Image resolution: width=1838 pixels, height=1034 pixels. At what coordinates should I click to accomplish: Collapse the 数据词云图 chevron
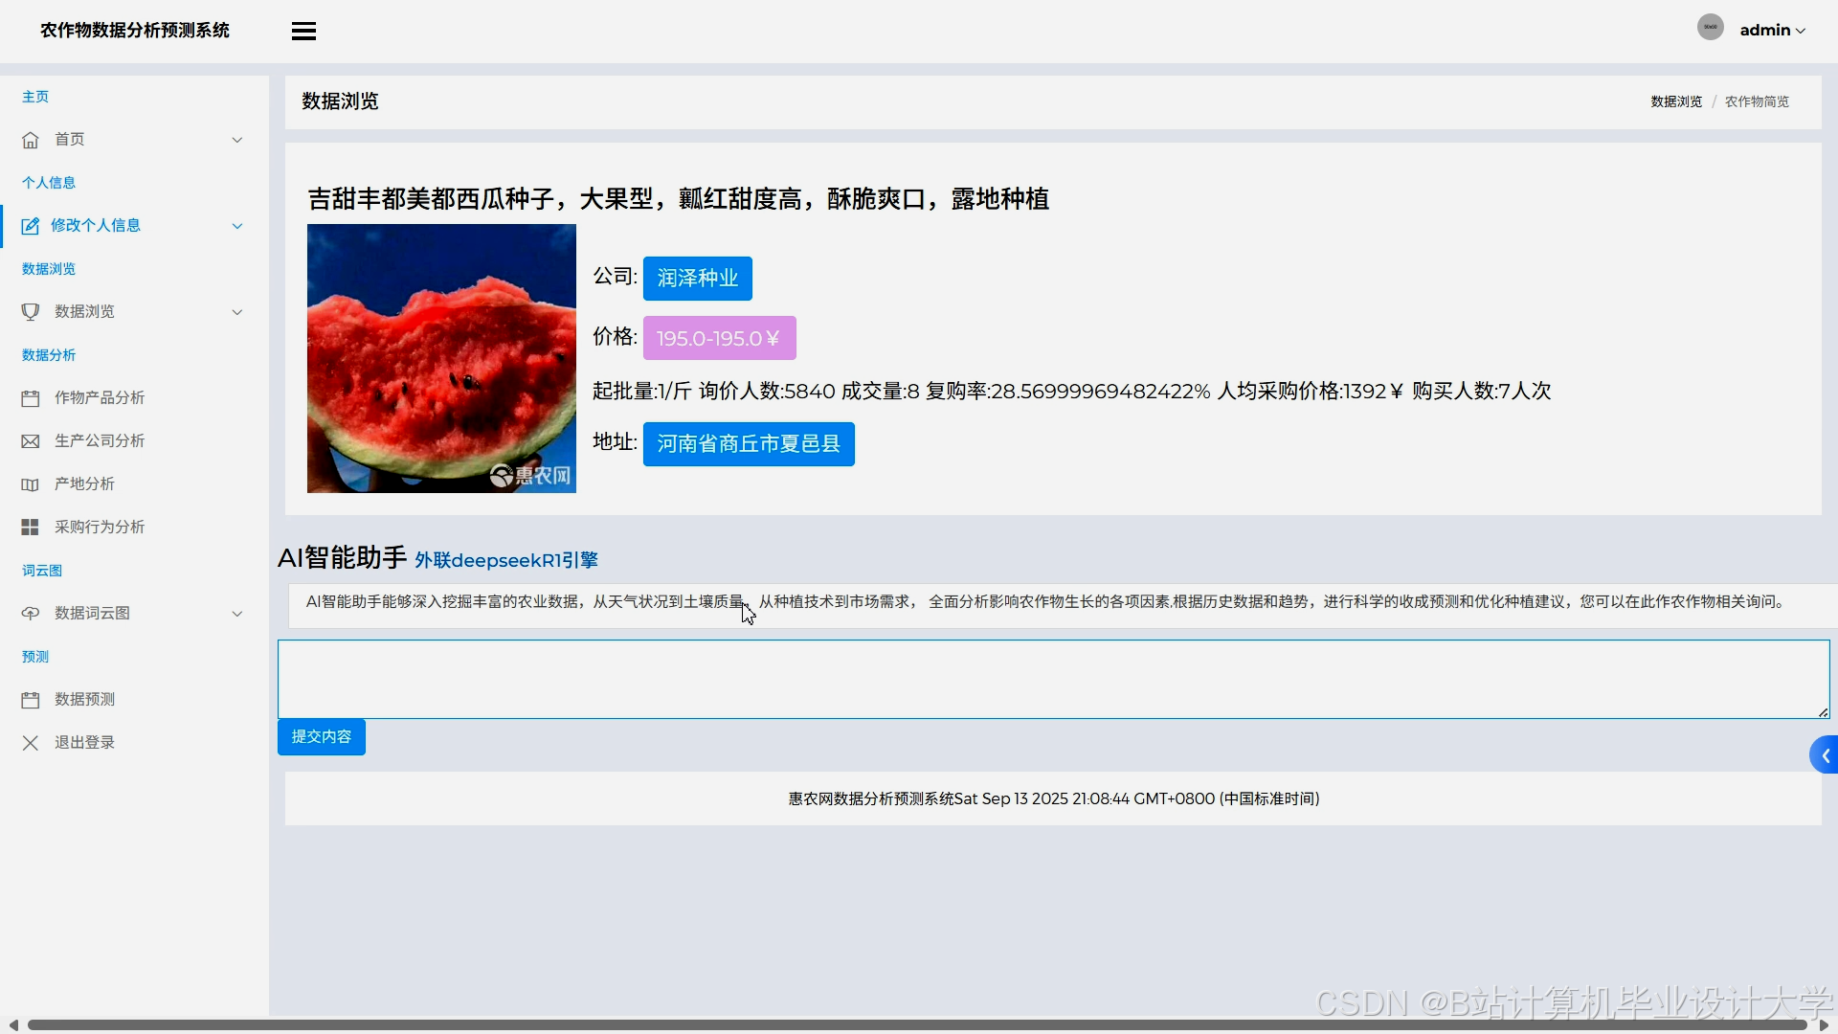click(236, 613)
